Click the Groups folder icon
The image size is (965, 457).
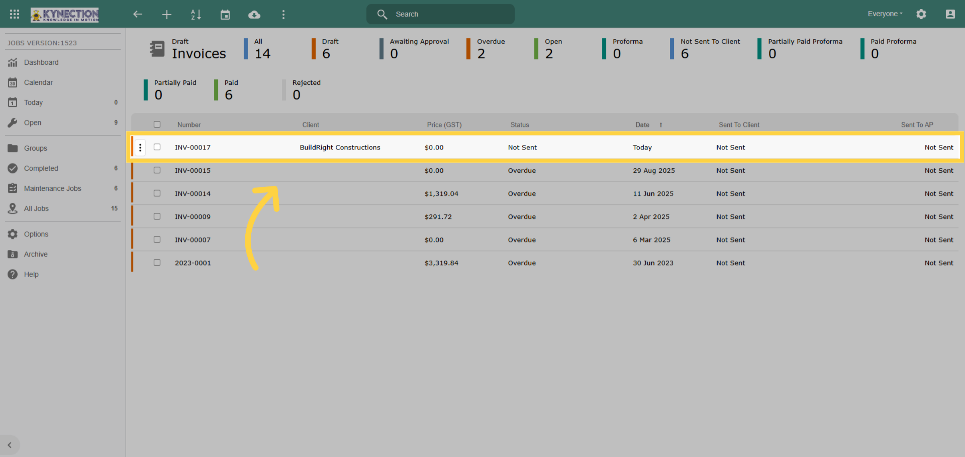coord(12,148)
